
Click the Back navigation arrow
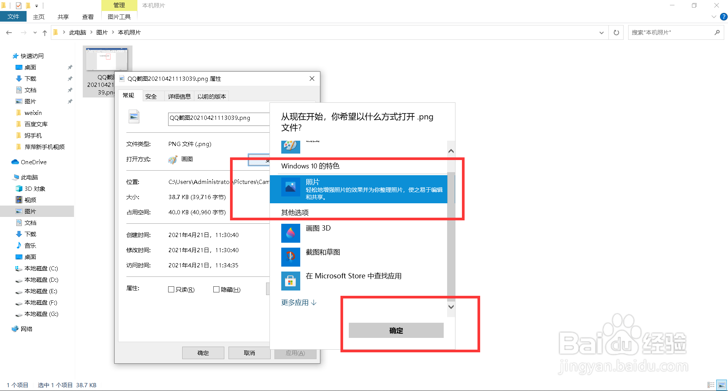tap(9, 33)
